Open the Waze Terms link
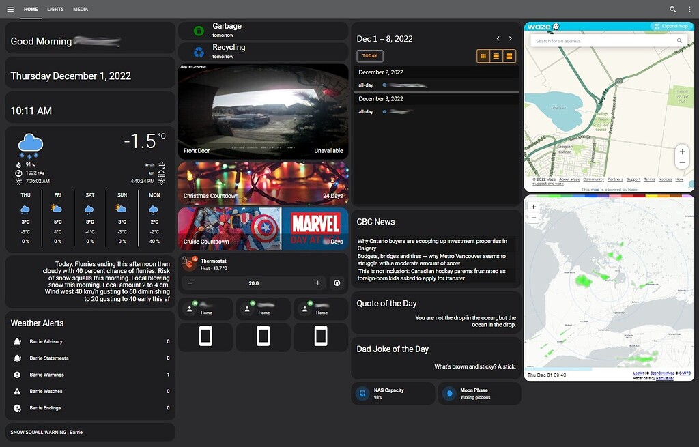The height and width of the screenshot is (447, 699). tap(650, 179)
